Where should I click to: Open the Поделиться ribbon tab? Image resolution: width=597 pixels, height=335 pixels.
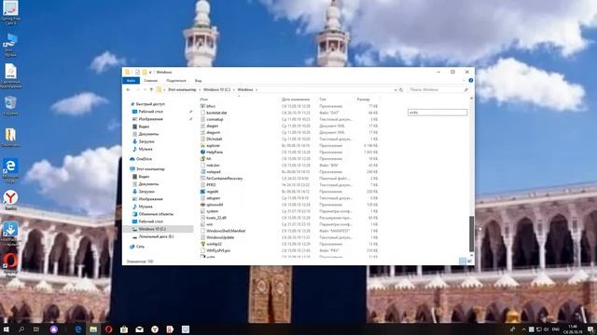[176, 81]
